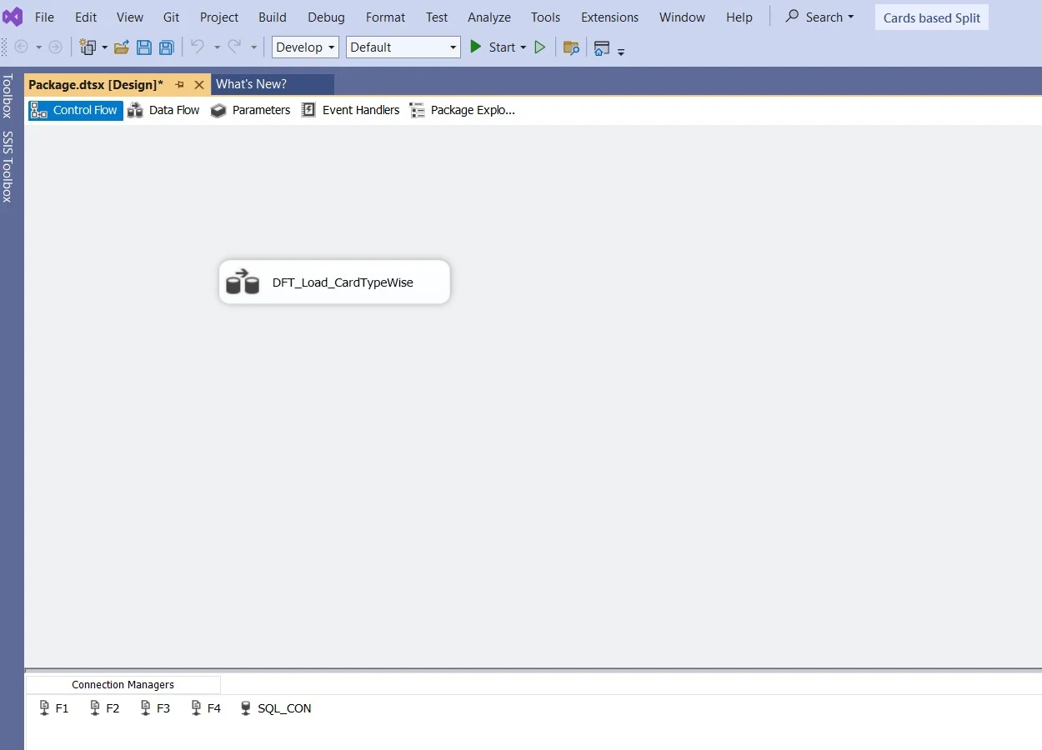Select the DFT_Load_CardTypeWise data flow task
Viewport: 1042px width, 750px height.
click(334, 282)
